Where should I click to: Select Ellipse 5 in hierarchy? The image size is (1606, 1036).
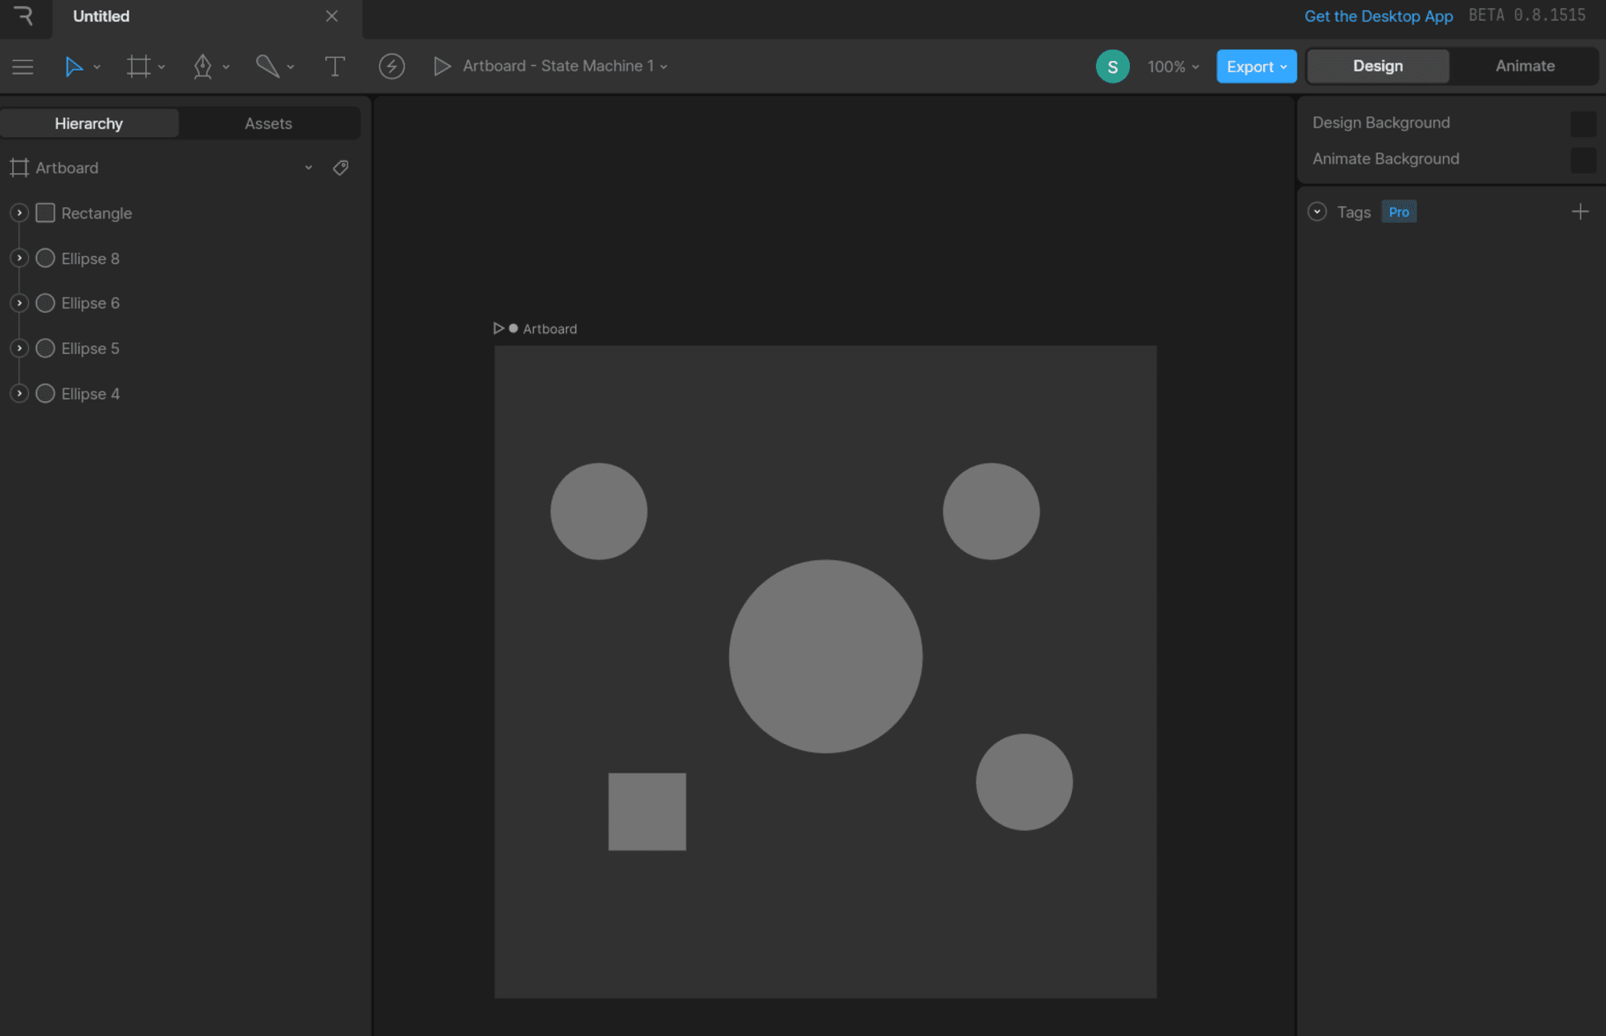click(90, 348)
